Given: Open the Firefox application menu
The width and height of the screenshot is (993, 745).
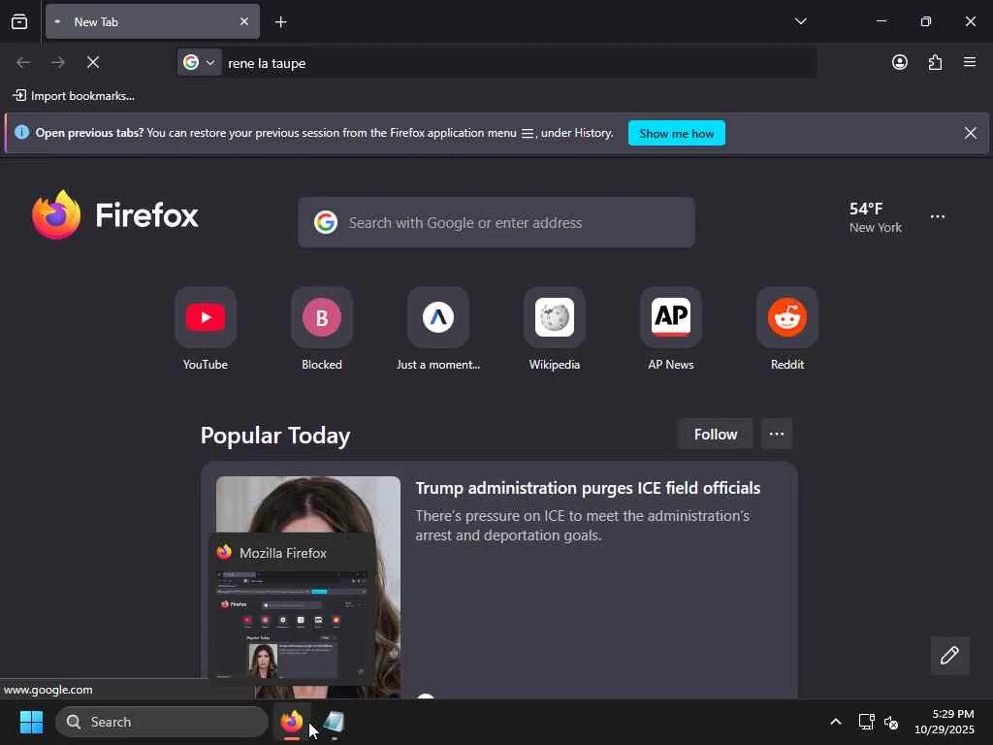Looking at the screenshot, I should [x=969, y=62].
